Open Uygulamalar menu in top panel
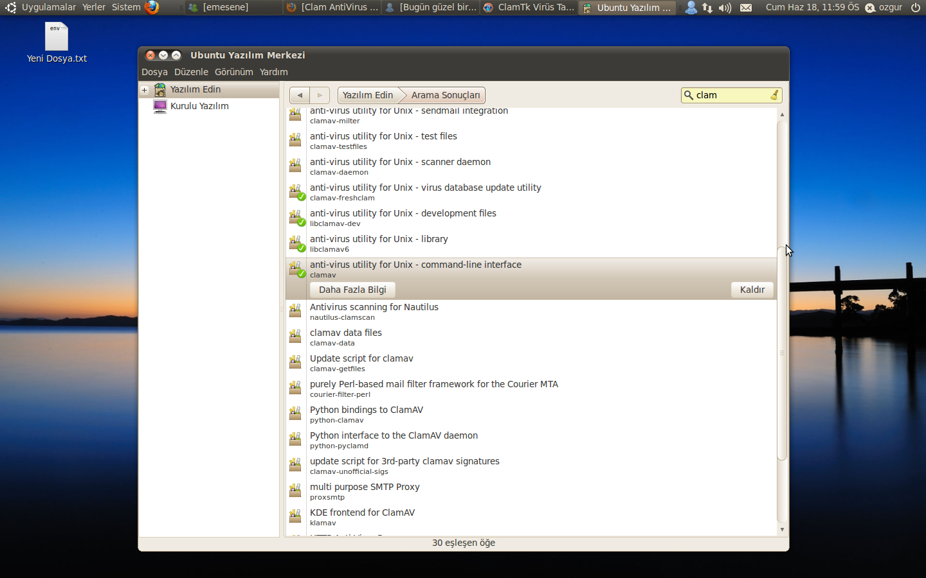 coord(49,7)
